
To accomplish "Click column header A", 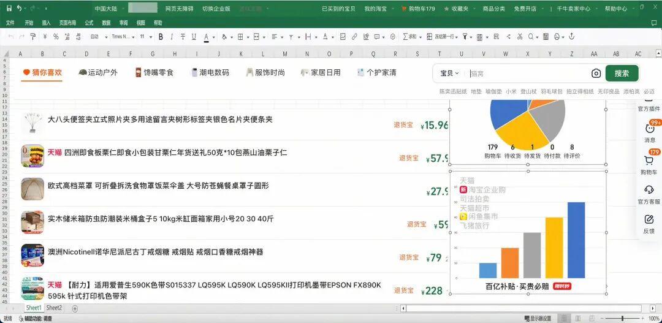I will click(x=20, y=54).
